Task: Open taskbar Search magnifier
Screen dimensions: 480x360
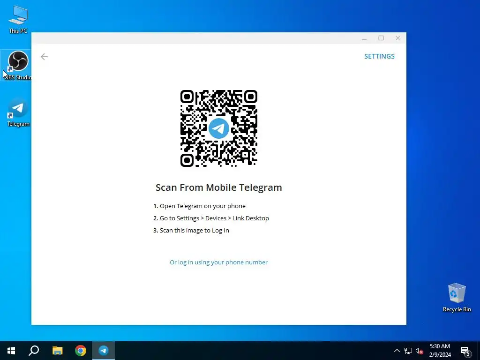Action: (x=34, y=351)
